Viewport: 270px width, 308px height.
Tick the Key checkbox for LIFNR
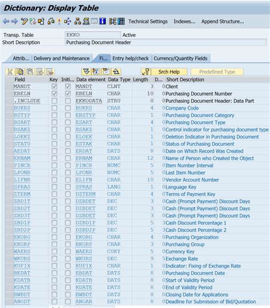coord(54,180)
